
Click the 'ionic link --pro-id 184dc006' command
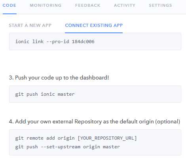[x=55, y=42]
